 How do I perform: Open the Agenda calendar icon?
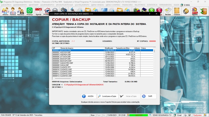pos(38,11)
